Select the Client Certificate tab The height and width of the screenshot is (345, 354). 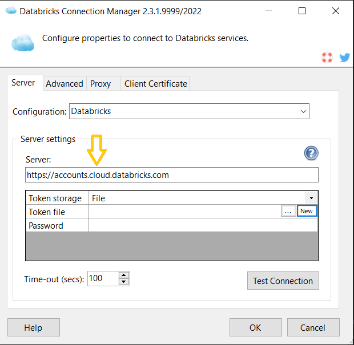point(155,84)
